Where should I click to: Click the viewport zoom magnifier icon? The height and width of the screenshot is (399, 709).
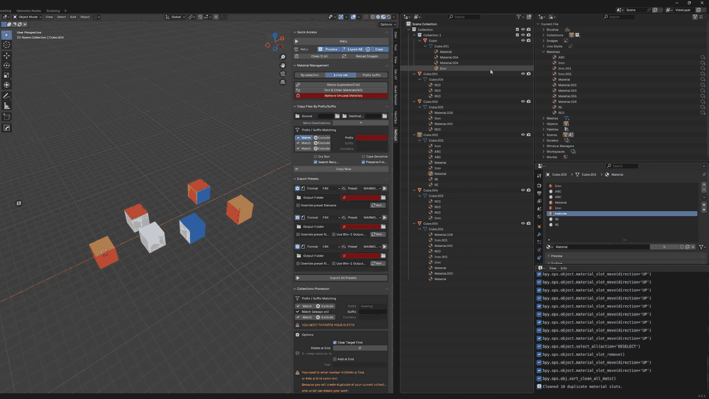283,57
